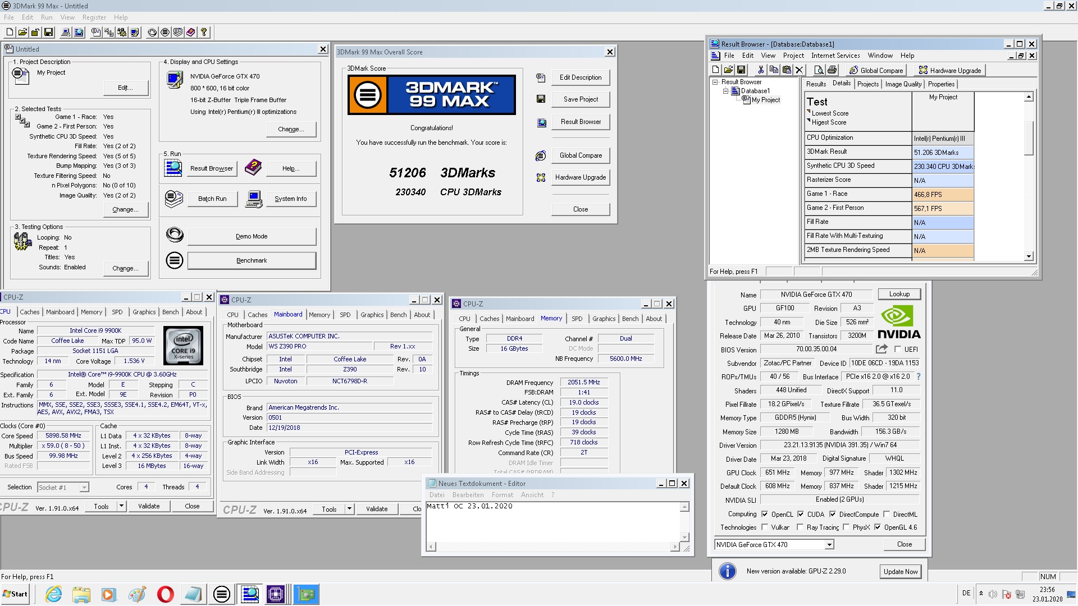The width and height of the screenshot is (1078, 606).
Task: Click yellow question mark icon in 3DMark toolbar
Action: [x=204, y=33]
